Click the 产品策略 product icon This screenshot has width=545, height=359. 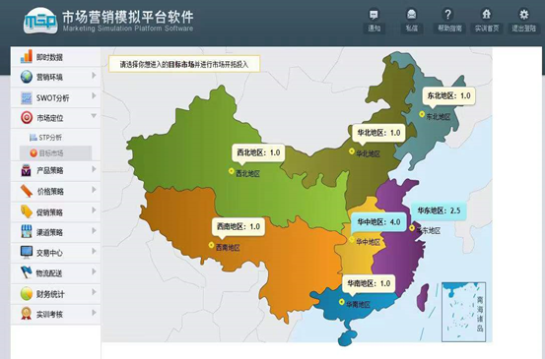coord(27,170)
